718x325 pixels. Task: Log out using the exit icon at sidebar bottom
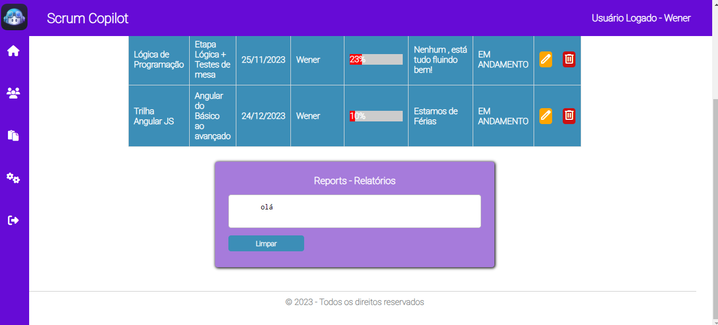pyautogui.click(x=13, y=220)
